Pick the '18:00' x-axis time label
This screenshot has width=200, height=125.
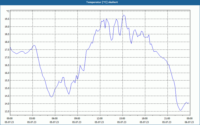tap(145, 118)
